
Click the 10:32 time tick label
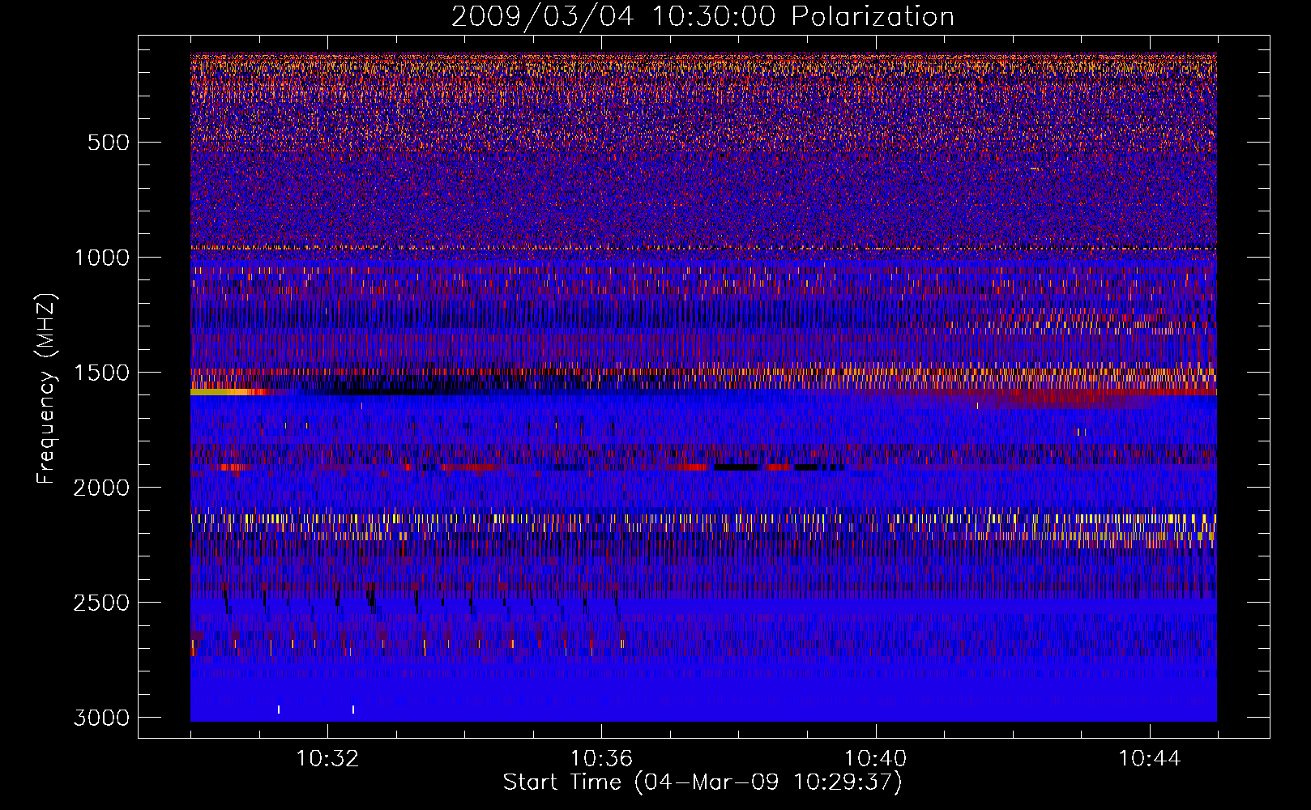327,759
